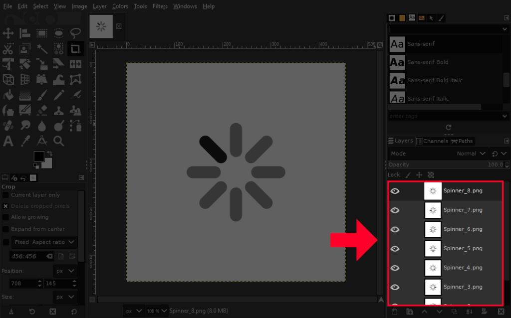511x318 pixels.
Task: Open the foreground color swatch
Action: (38, 156)
